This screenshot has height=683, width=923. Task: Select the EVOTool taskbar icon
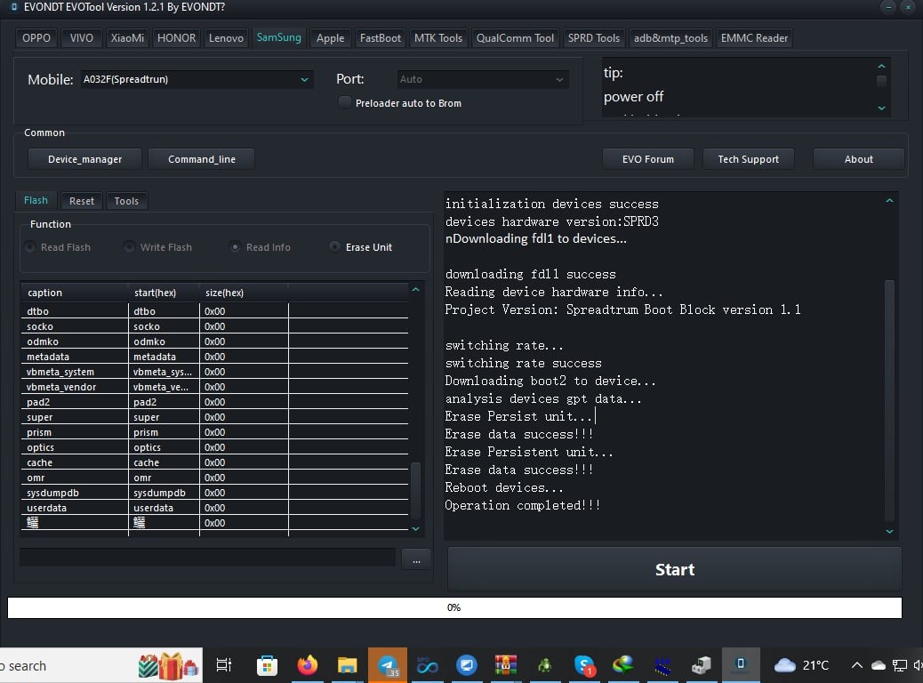[741, 664]
